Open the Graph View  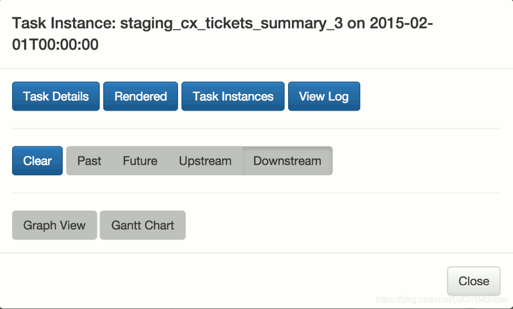point(54,225)
